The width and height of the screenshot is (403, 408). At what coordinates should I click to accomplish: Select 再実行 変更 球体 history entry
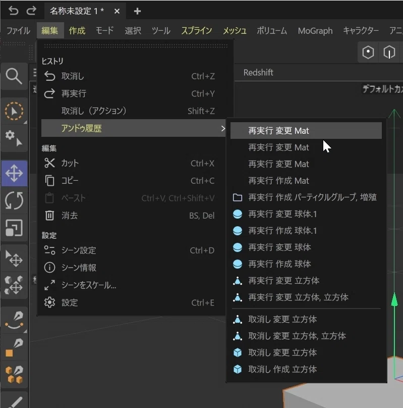(x=306, y=247)
